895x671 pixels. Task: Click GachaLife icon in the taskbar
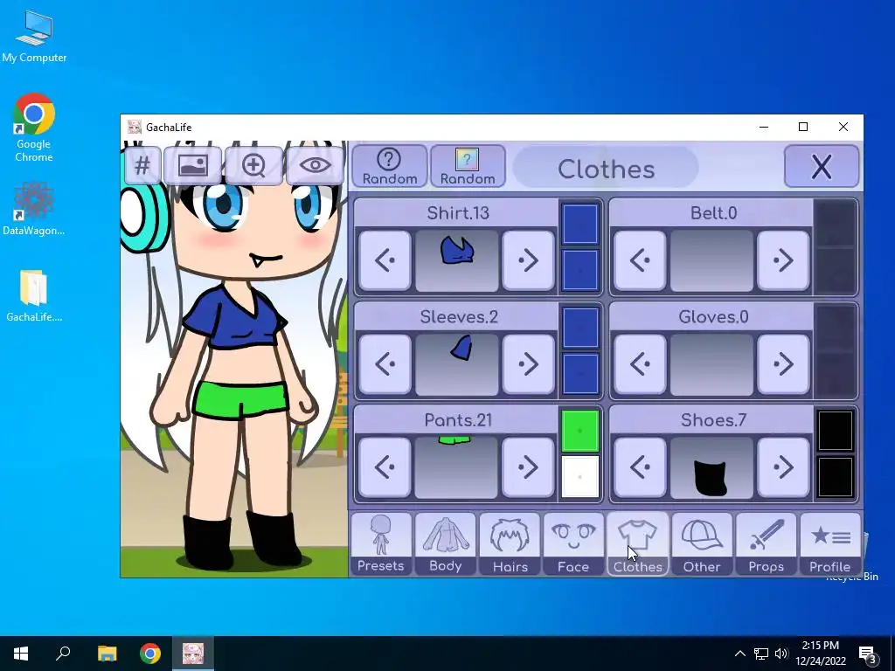point(193,654)
